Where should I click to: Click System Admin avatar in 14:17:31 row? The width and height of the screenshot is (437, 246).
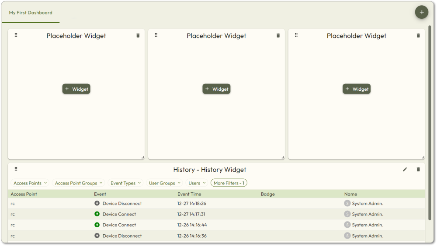pyautogui.click(x=347, y=214)
